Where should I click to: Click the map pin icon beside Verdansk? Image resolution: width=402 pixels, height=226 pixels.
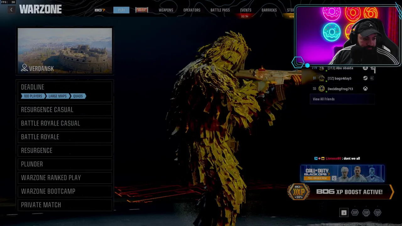pos(24,68)
